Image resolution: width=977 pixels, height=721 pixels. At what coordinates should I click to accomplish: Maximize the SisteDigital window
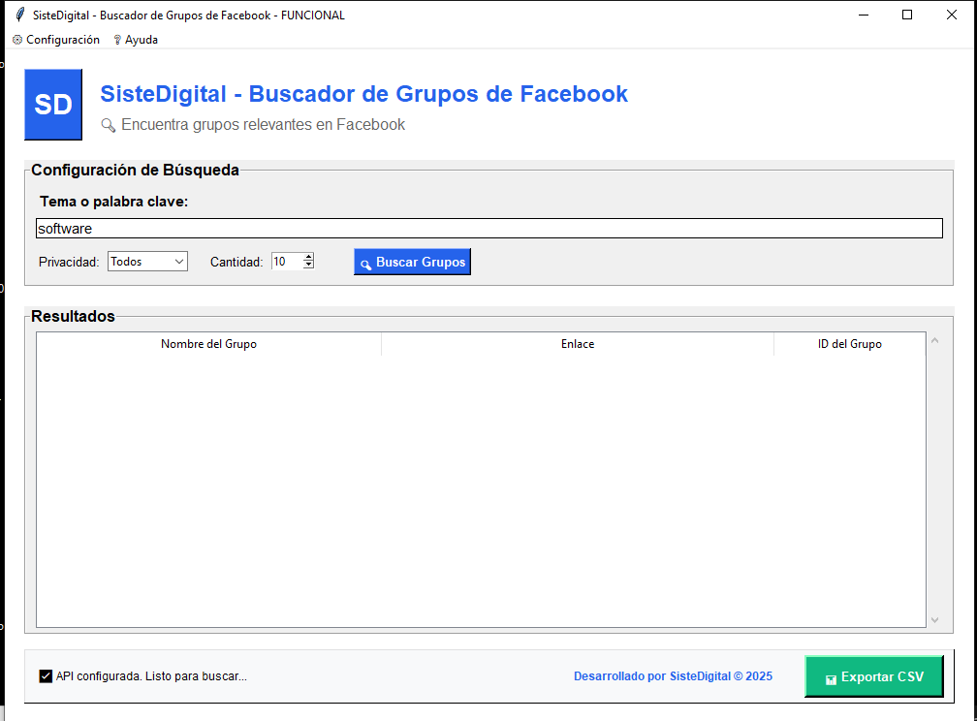click(907, 15)
